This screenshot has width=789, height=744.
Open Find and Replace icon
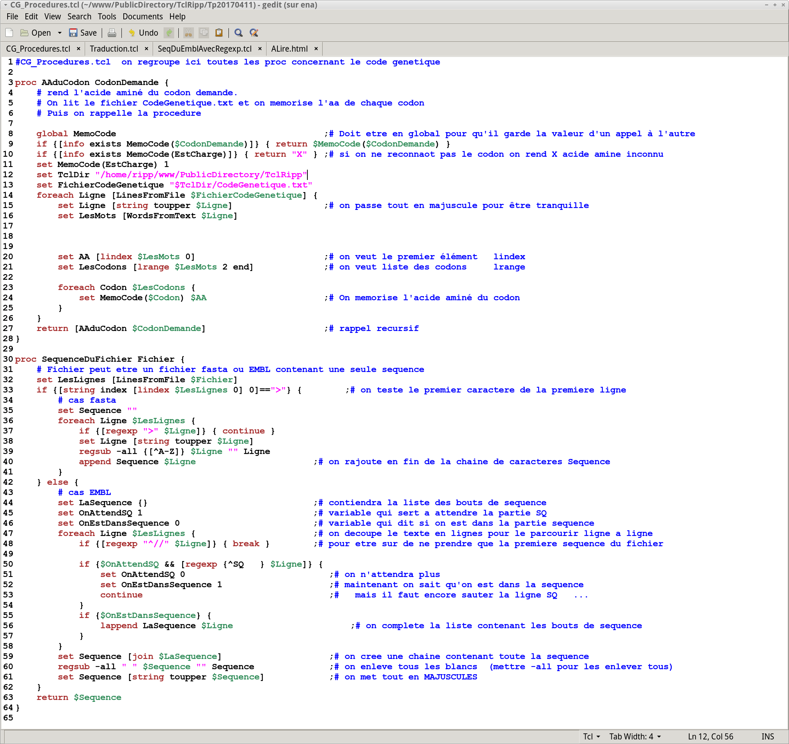[x=254, y=33]
